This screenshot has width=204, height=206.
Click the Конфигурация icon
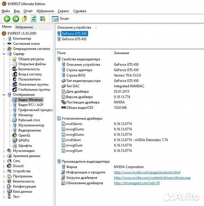pos(9,187)
